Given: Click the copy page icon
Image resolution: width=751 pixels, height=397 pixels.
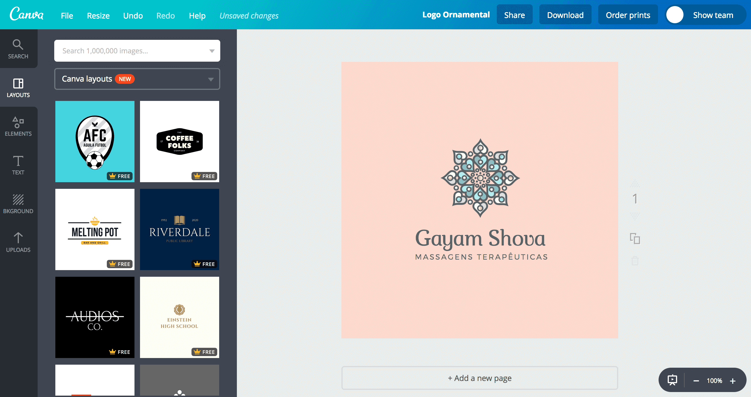Looking at the screenshot, I should pyautogui.click(x=635, y=239).
